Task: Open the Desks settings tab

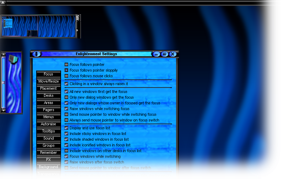Action: [48, 95]
